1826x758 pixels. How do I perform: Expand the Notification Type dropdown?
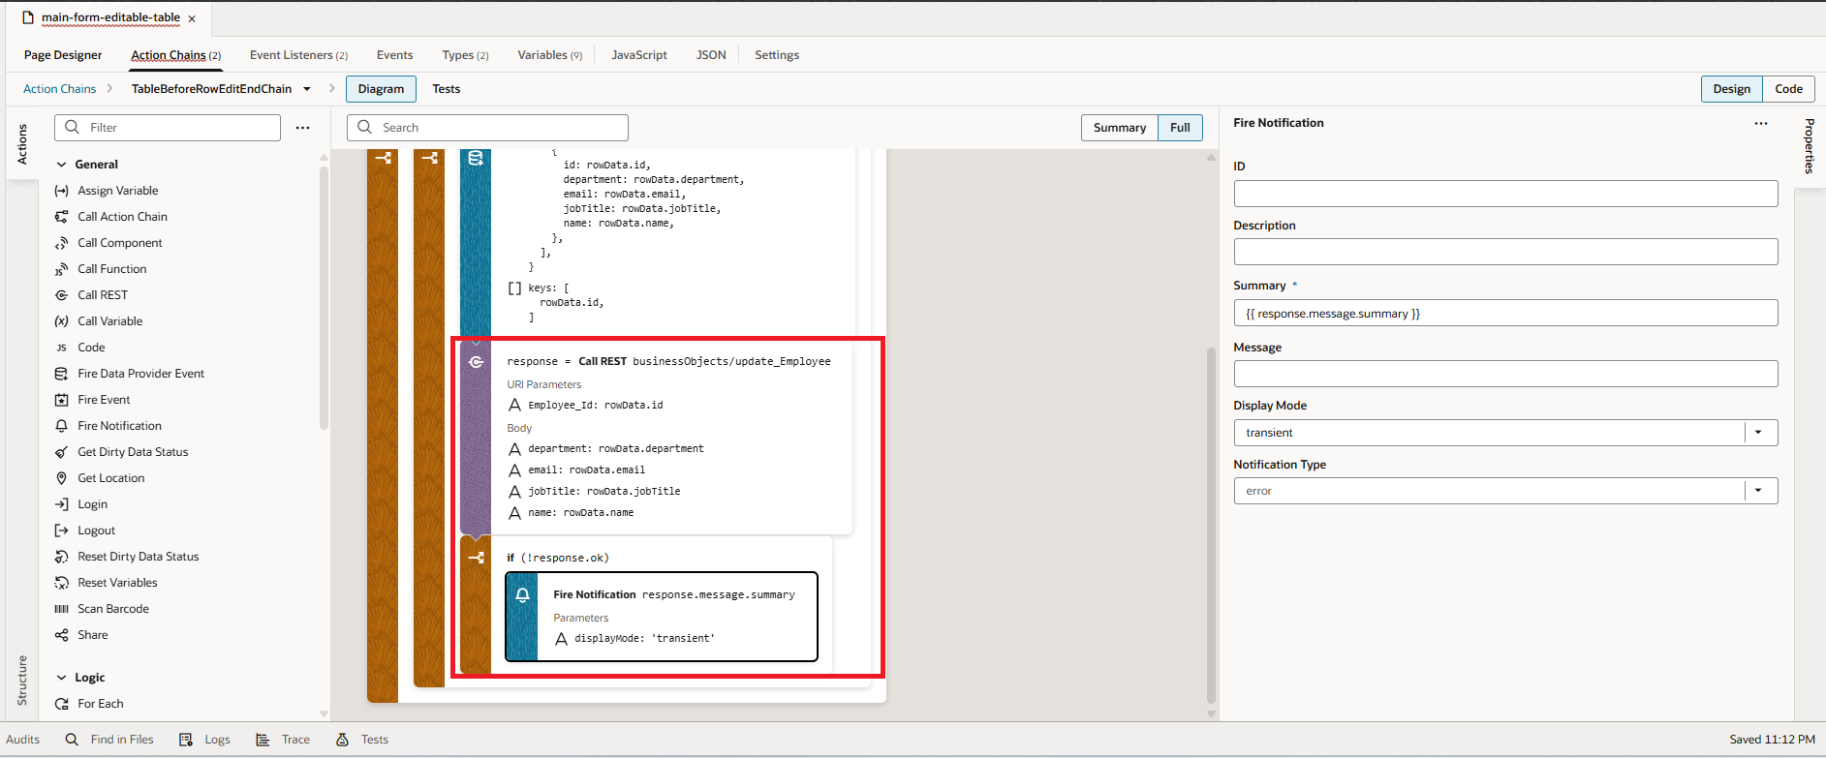[1758, 491]
